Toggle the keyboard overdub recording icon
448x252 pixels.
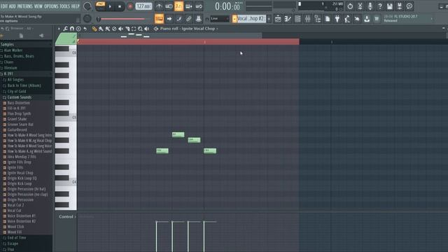coord(188,6)
